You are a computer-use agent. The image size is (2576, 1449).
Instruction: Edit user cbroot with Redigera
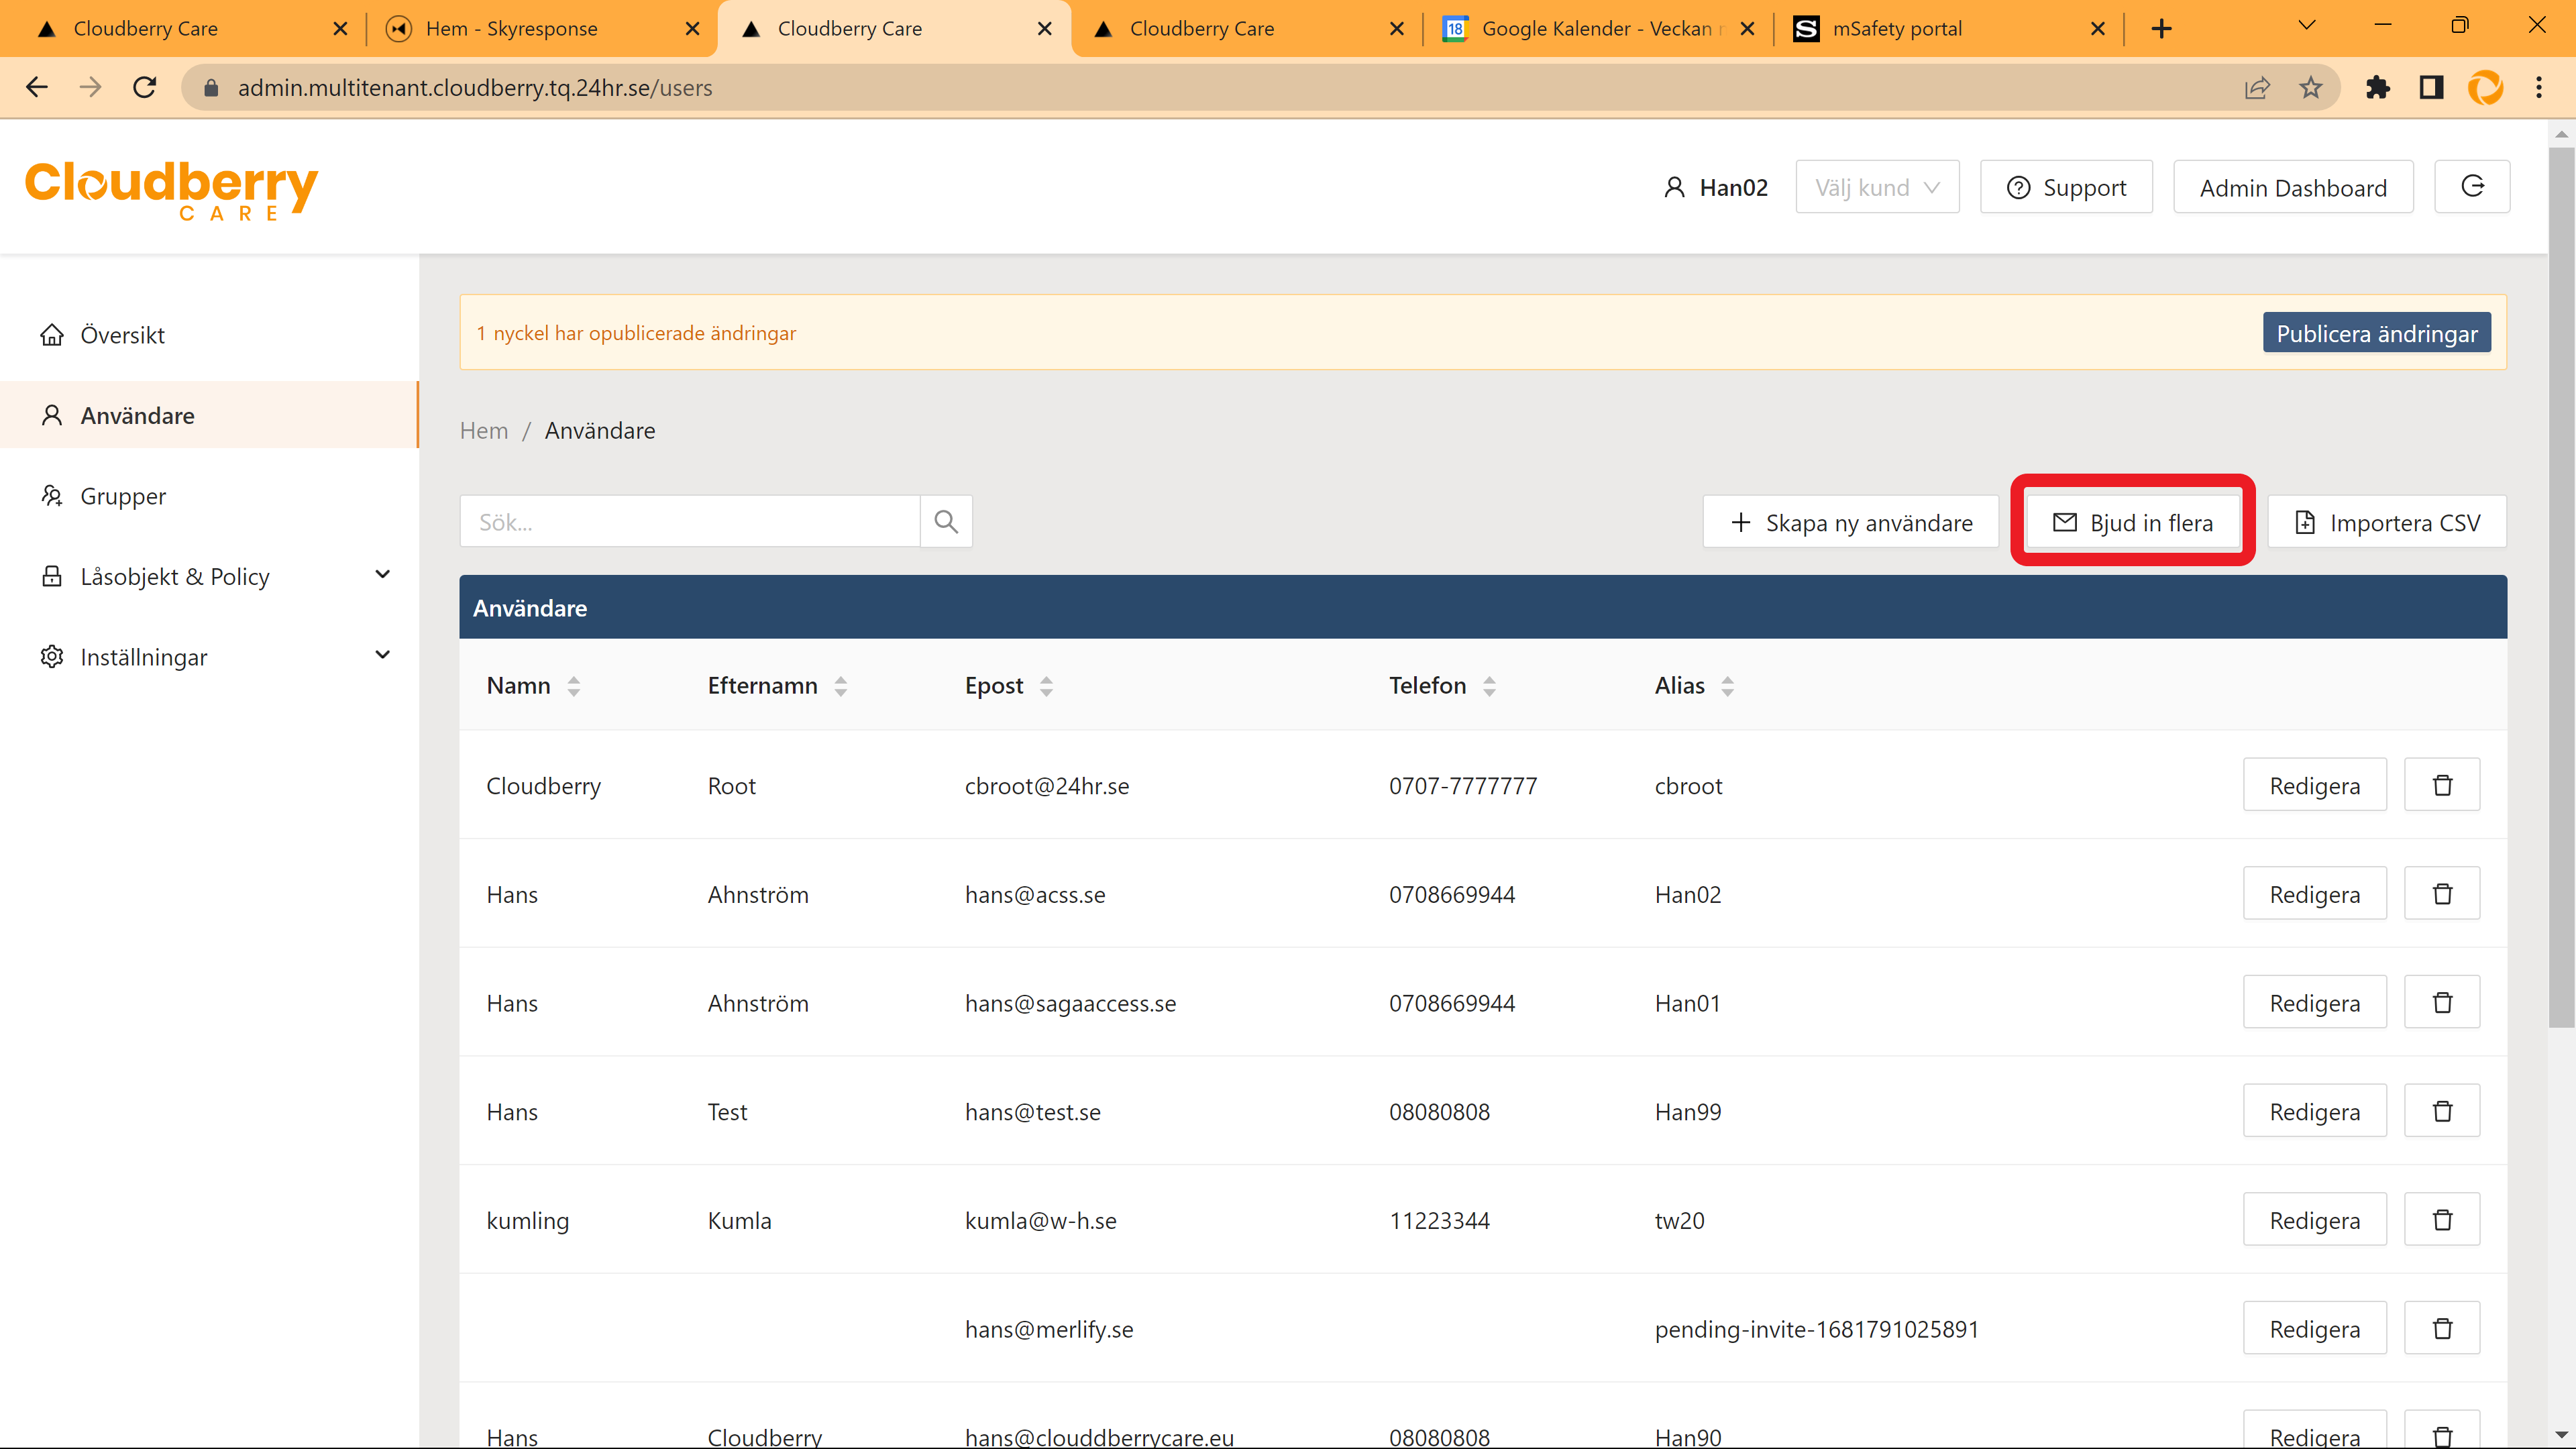(2314, 785)
